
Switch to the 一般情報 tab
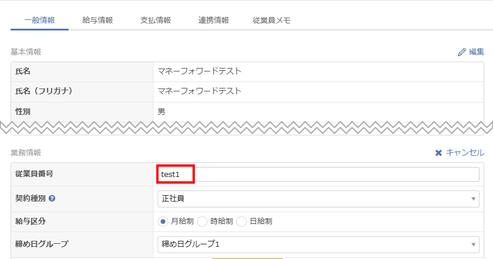point(39,21)
